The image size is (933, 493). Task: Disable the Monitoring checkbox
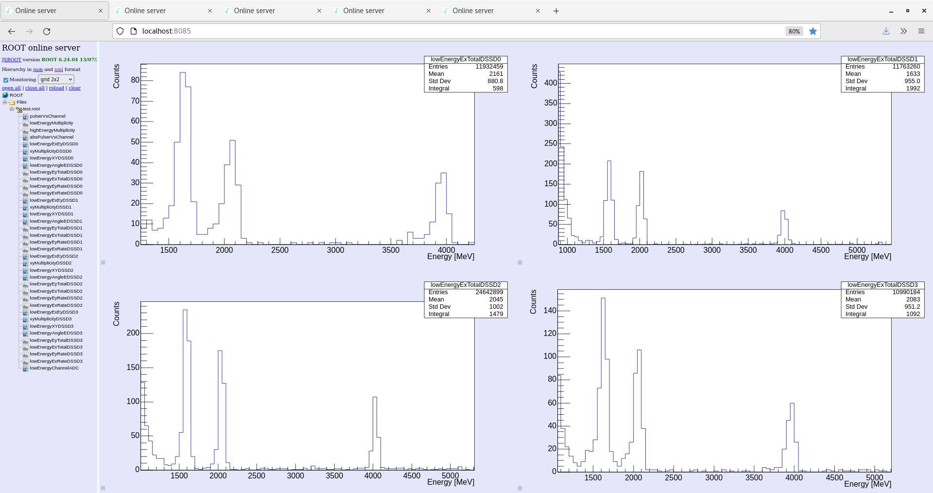click(x=5, y=80)
